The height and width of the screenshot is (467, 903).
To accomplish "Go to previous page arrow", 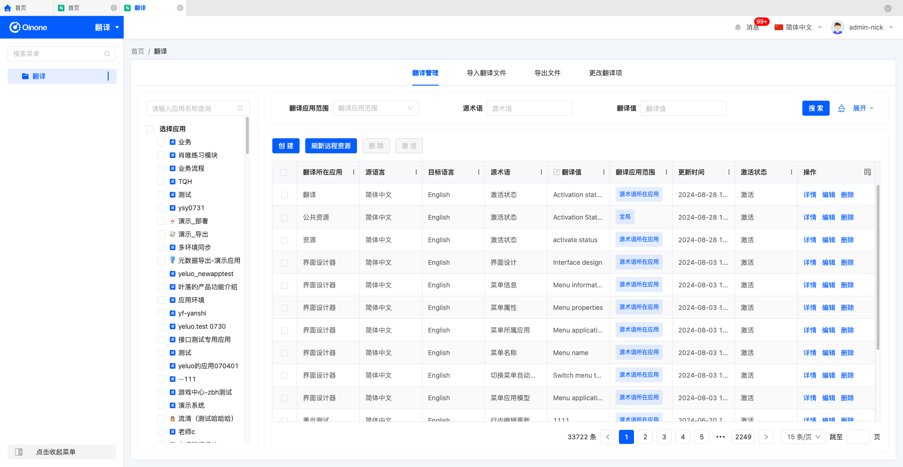I will pos(608,437).
